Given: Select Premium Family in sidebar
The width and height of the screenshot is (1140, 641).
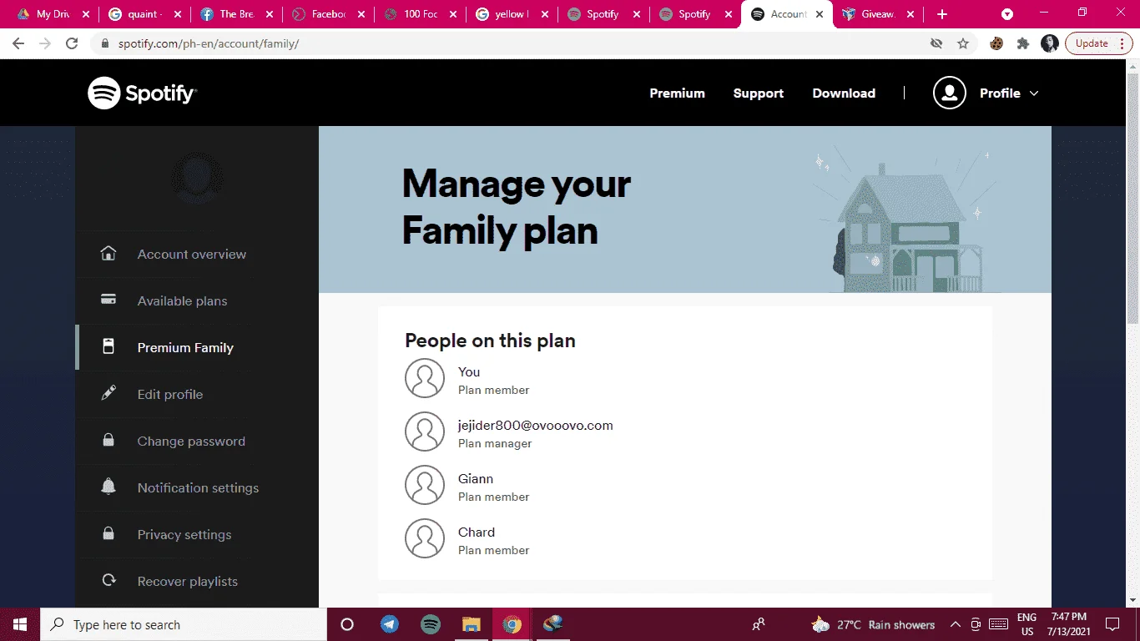Looking at the screenshot, I should (x=185, y=347).
